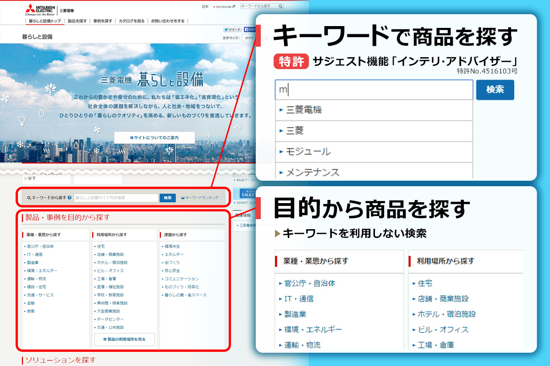
Task: Open the help question-mark beside キーワードから探す
Action: click(x=70, y=198)
